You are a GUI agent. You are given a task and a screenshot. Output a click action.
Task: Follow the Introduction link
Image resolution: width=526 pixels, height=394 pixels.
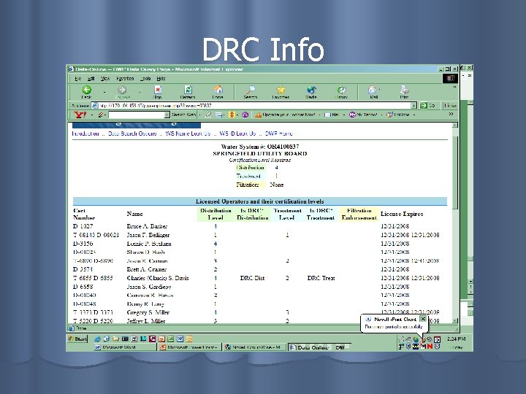tap(86, 134)
